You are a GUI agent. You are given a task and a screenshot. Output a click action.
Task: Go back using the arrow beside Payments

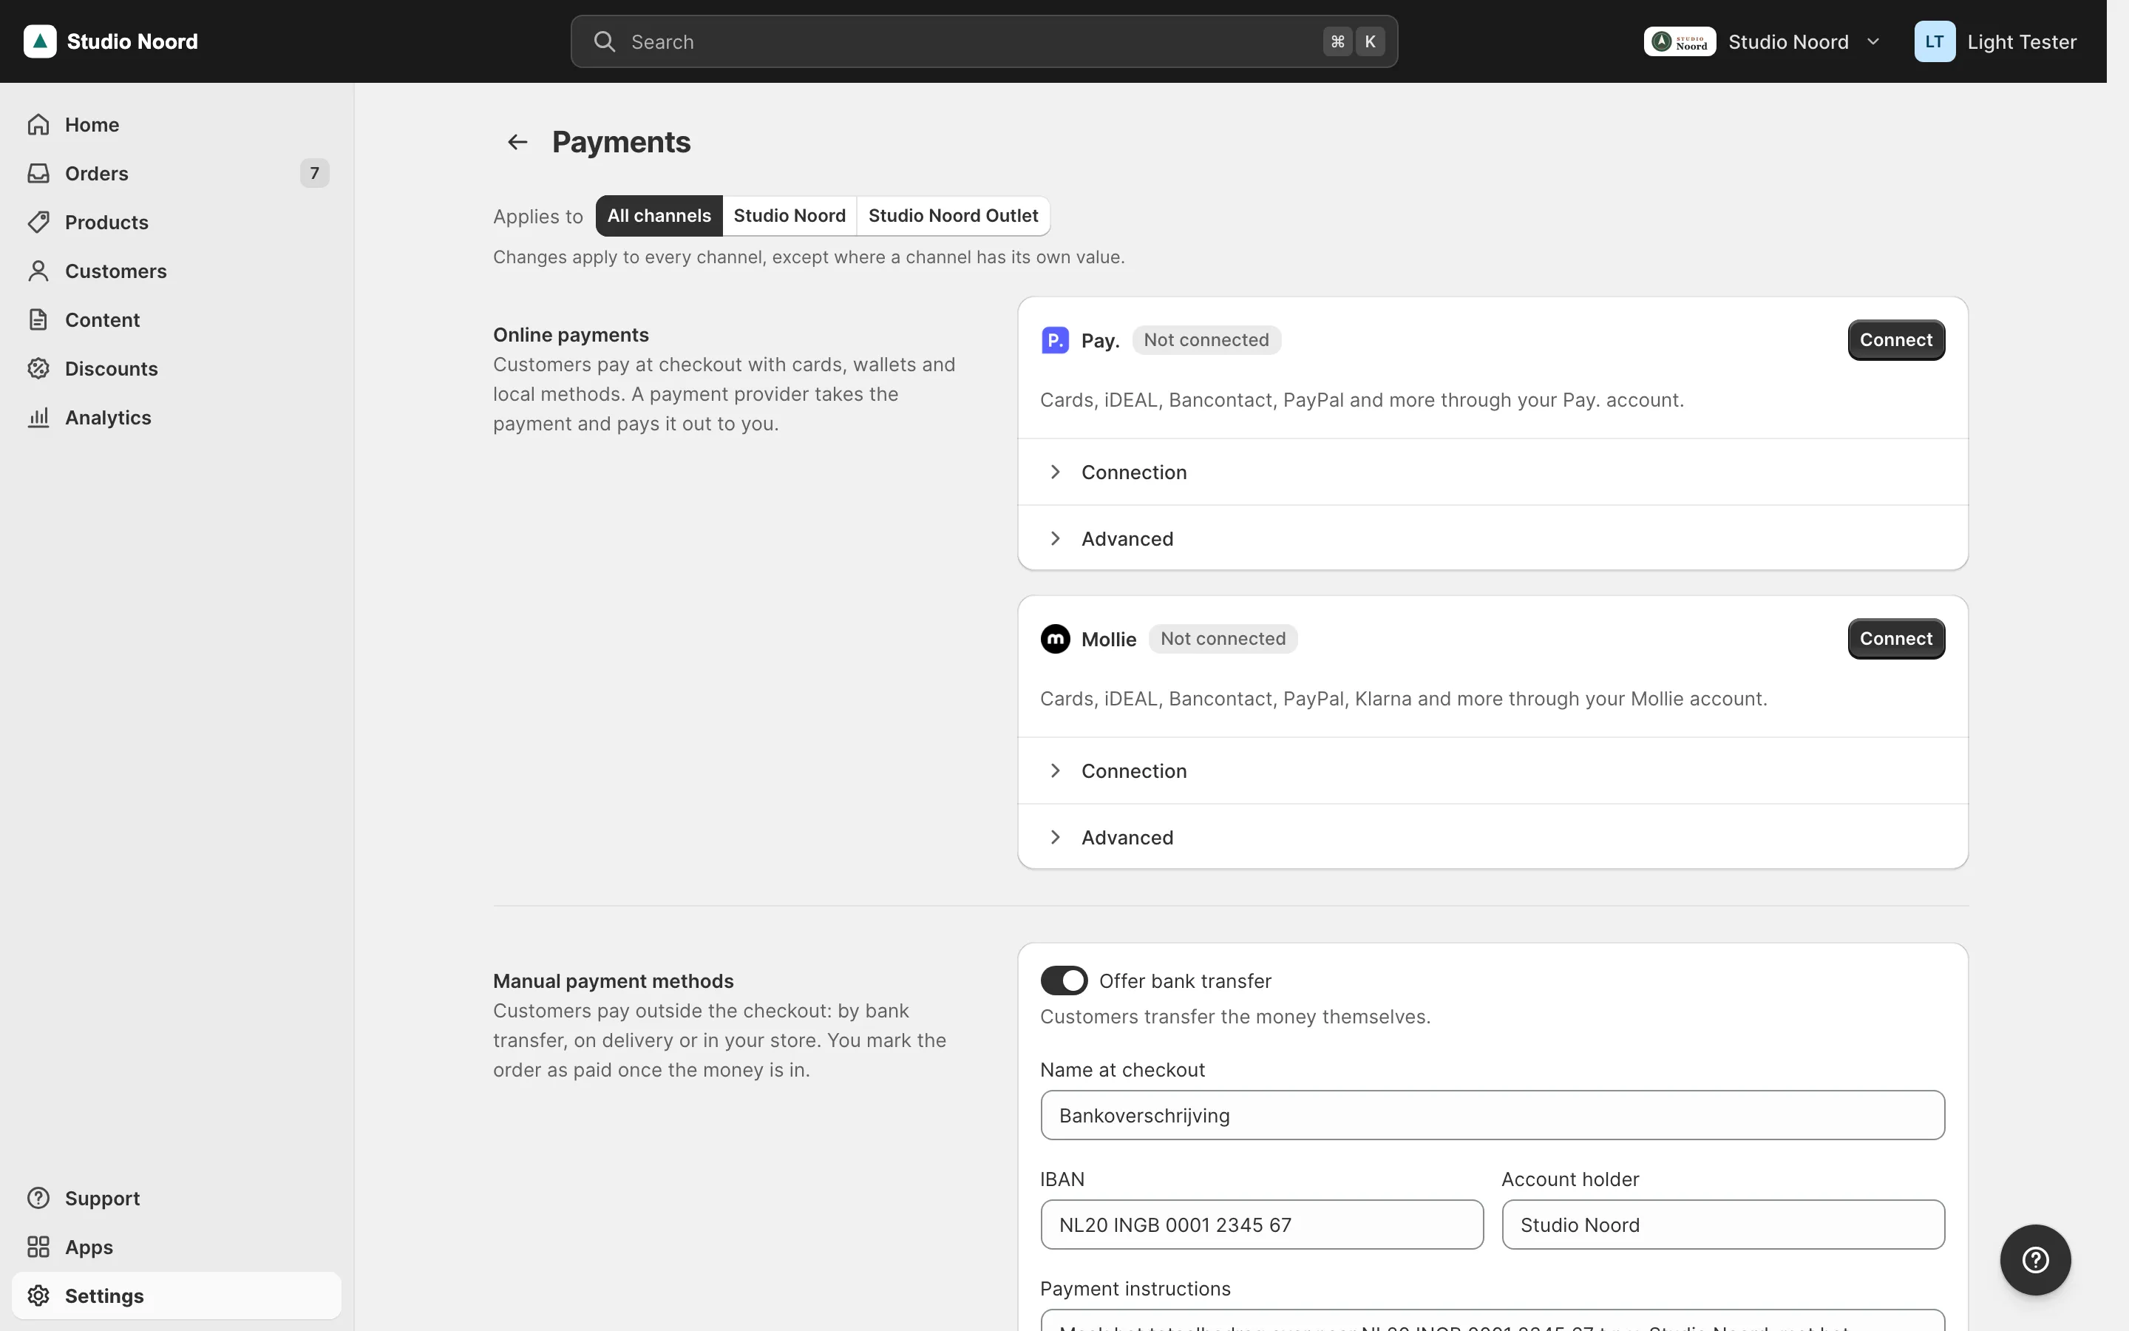[517, 142]
